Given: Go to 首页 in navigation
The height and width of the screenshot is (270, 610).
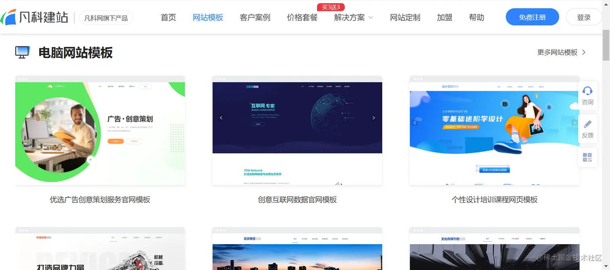Looking at the screenshot, I should point(168,17).
